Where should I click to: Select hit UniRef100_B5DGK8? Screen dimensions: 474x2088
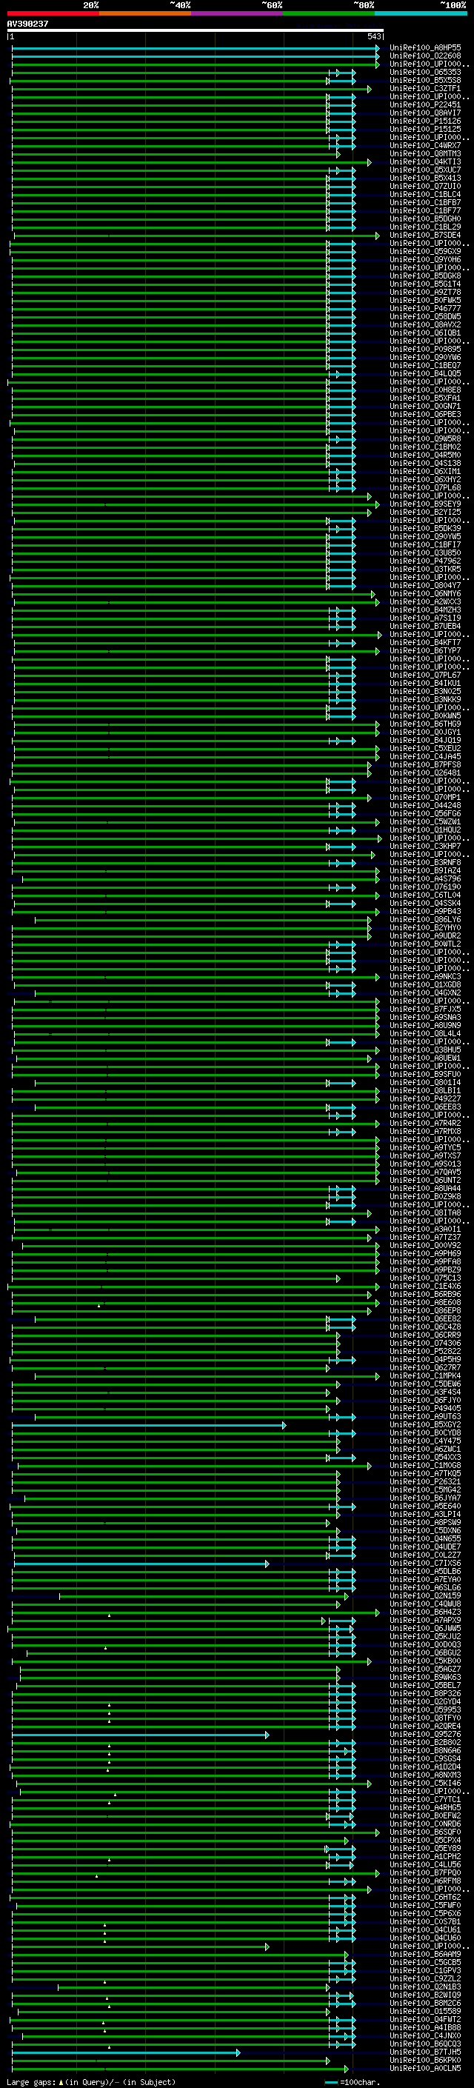pyautogui.click(x=425, y=276)
